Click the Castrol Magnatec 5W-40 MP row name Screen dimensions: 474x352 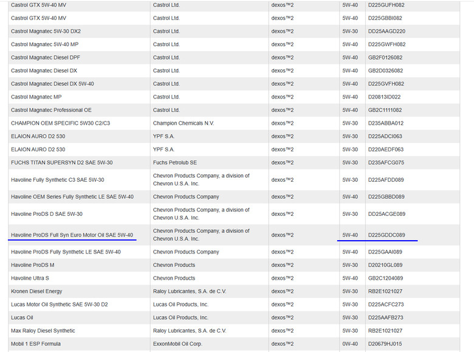[44, 44]
